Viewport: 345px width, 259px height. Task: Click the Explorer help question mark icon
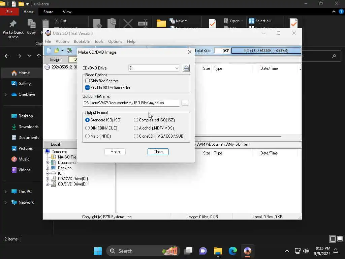click(341, 12)
